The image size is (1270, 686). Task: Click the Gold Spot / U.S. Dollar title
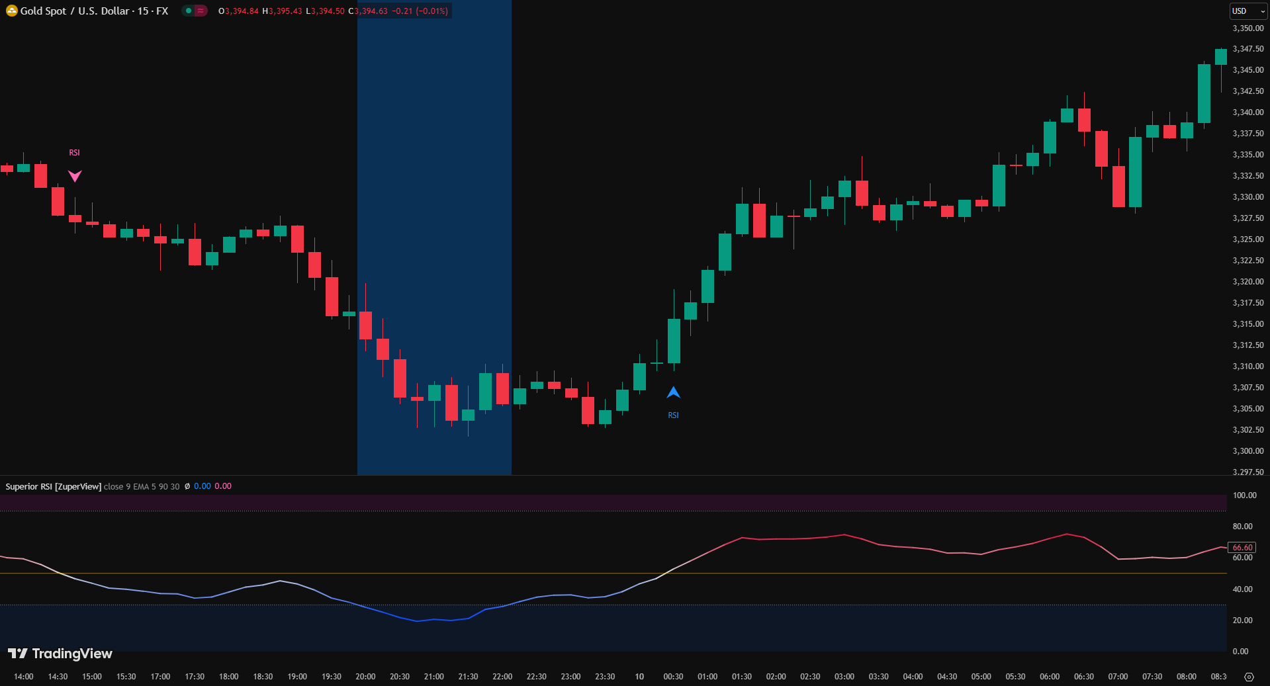coord(94,11)
